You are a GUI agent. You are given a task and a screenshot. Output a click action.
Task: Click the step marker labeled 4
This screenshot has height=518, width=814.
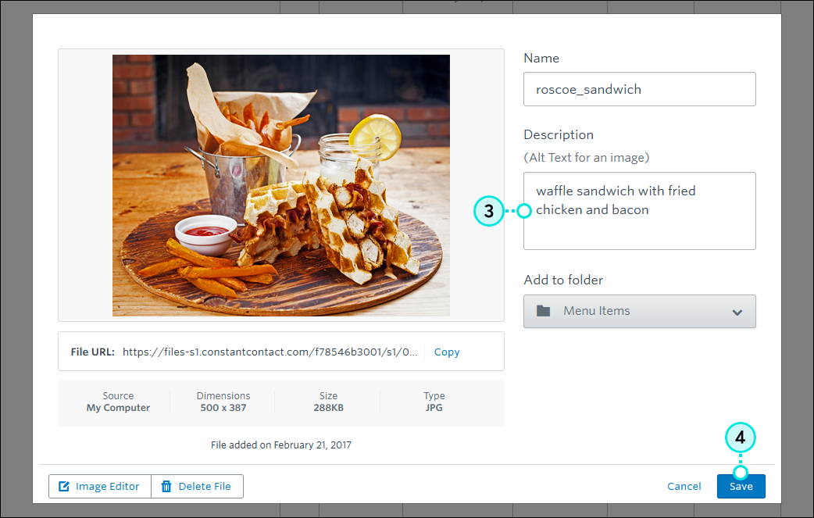[x=740, y=438]
